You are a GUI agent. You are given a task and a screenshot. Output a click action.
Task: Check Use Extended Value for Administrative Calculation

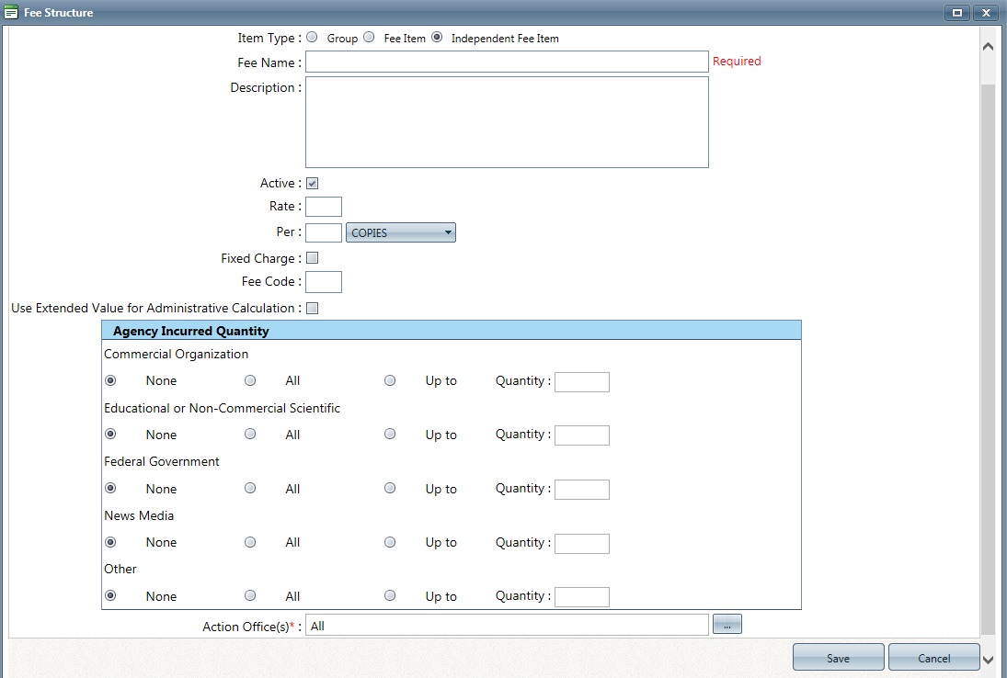point(312,308)
